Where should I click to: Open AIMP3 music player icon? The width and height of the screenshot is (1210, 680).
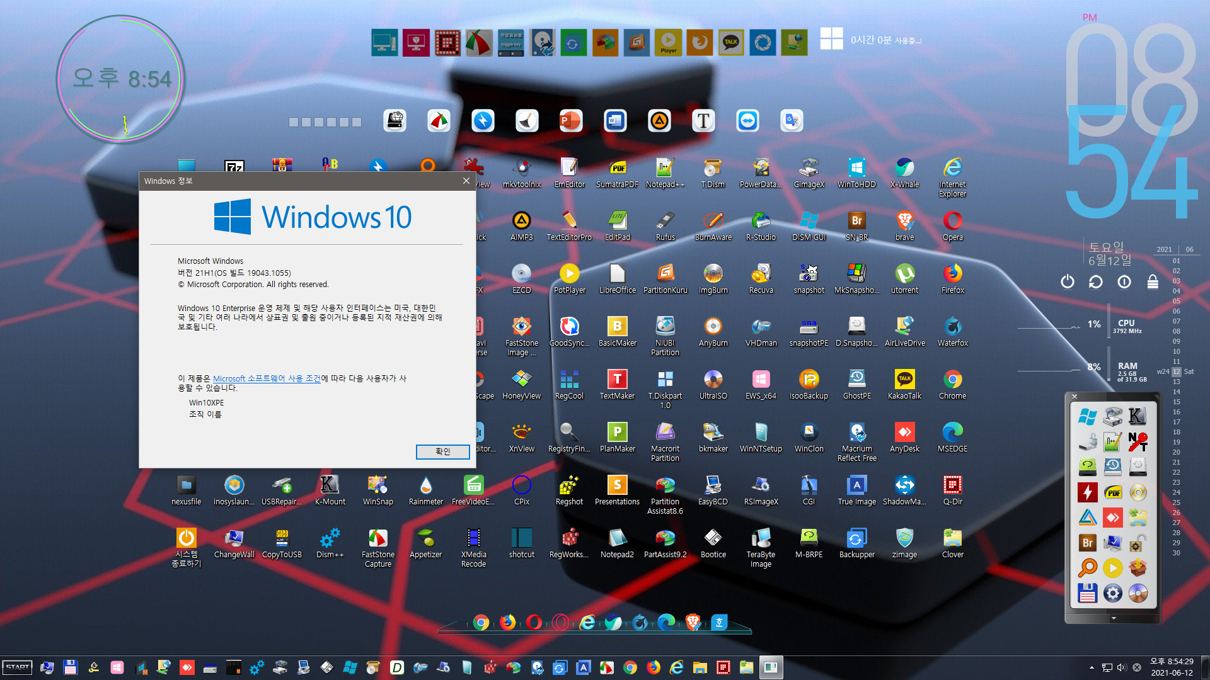pyautogui.click(x=522, y=225)
